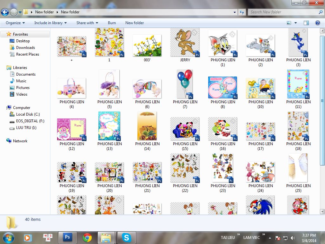Open the Windows Start button
Screen dimensions: 325x244
(x=8, y=238)
